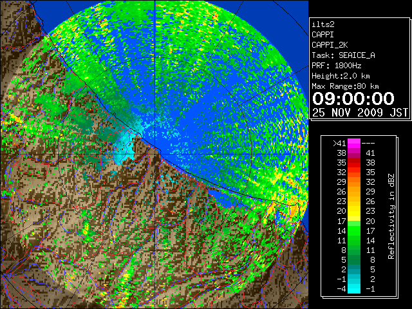Click the 'ilts2' radar site label
The height and width of the screenshot is (309, 412).
(323, 24)
